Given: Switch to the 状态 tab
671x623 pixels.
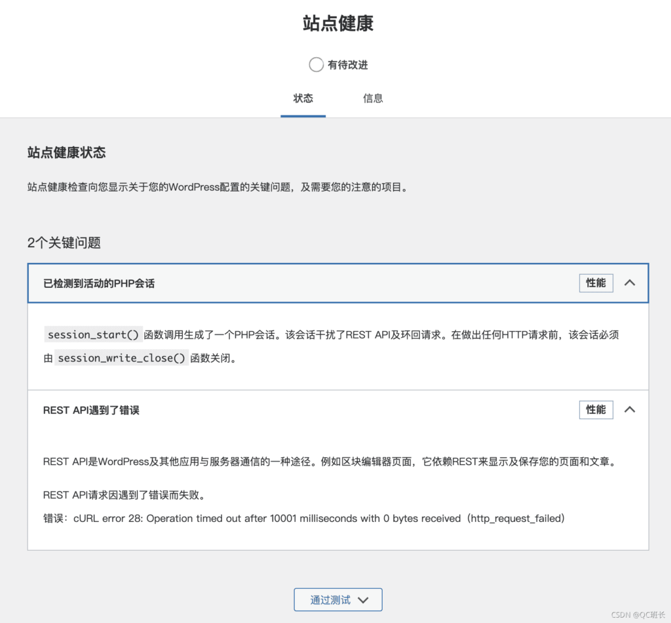Looking at the screenshot, I should tap(303, 99).
